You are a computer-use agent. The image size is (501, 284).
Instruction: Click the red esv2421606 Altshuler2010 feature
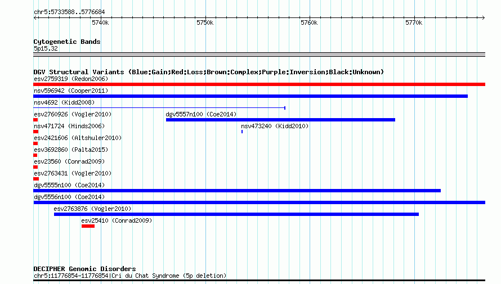tap(35, 143)
